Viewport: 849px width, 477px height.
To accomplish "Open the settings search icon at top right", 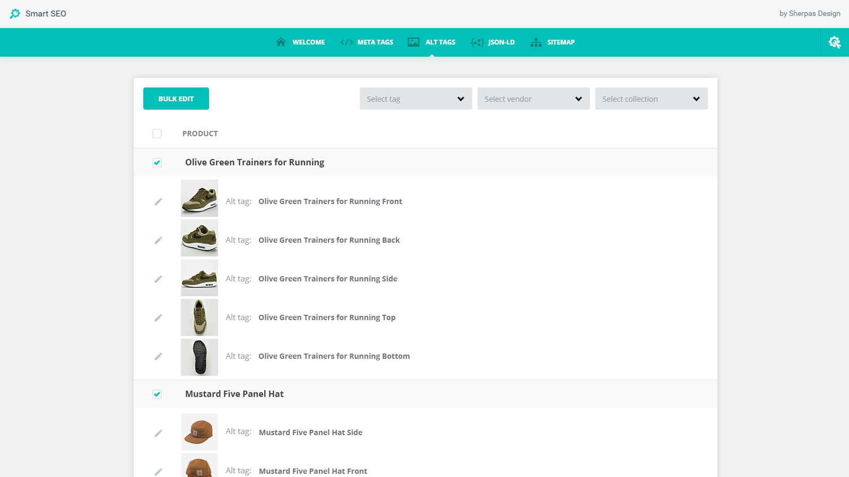I will point(834,42).
